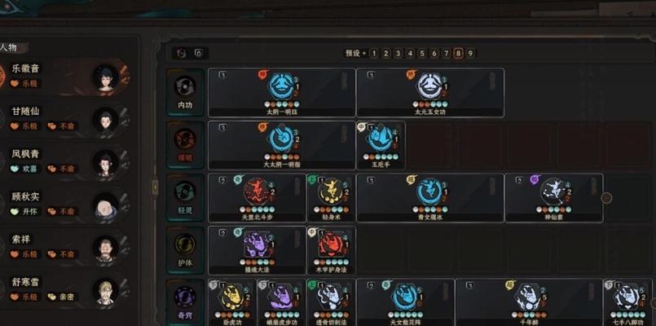Expand the 轻灵 row with round side button
656x326 pixels.
point(606,197)
